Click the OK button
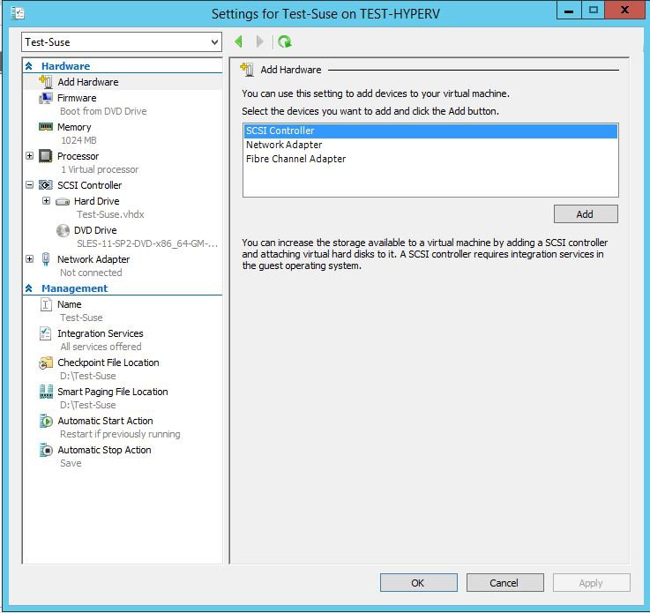The height and width of the screenshot is (613, 650). pos(417,582)
